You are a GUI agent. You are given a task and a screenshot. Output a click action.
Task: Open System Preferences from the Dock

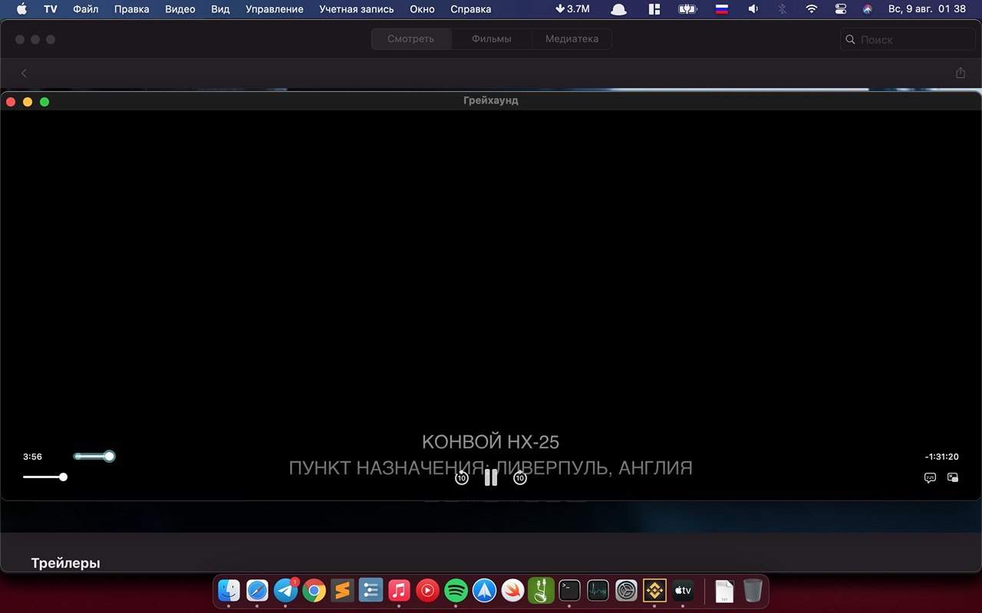click(x=626, y=590)
